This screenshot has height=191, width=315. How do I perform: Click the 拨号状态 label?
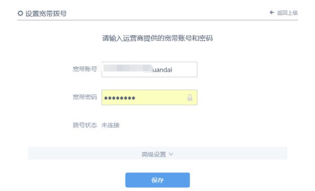click(x=85, y=125)
